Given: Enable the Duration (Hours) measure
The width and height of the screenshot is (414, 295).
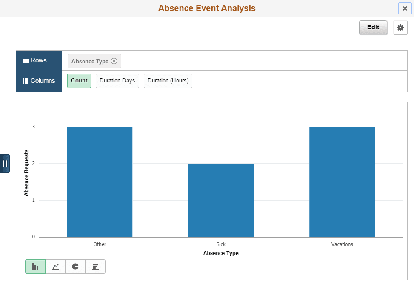Looking at the screenshot, I should pyautogui.click(x=168, y=80).
